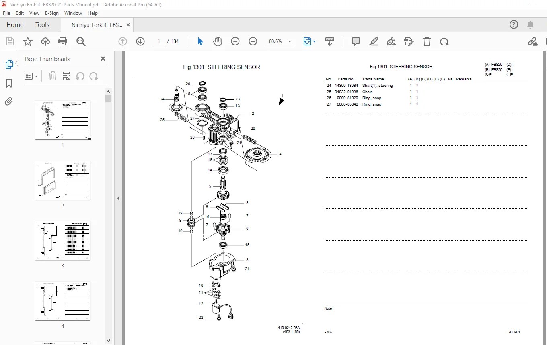Select the Nichiyu Forklift FBS document tab

97,25
